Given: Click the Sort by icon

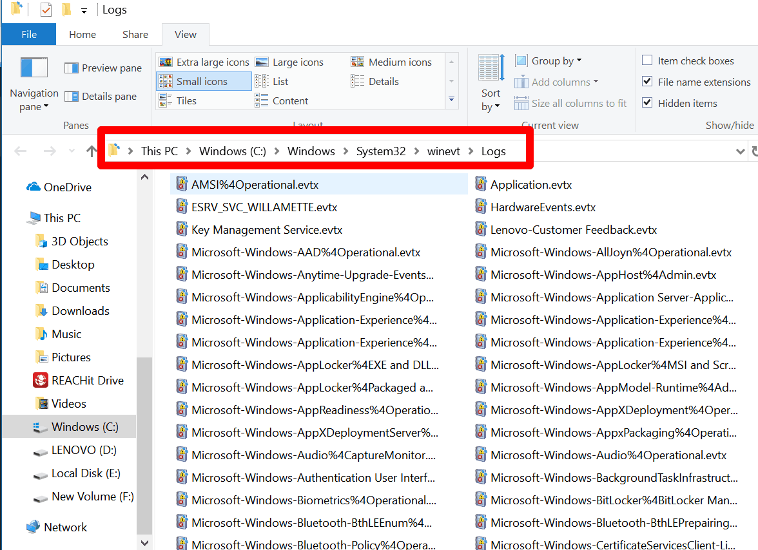Looking at the screenshot, I should (x=491, y=68).
